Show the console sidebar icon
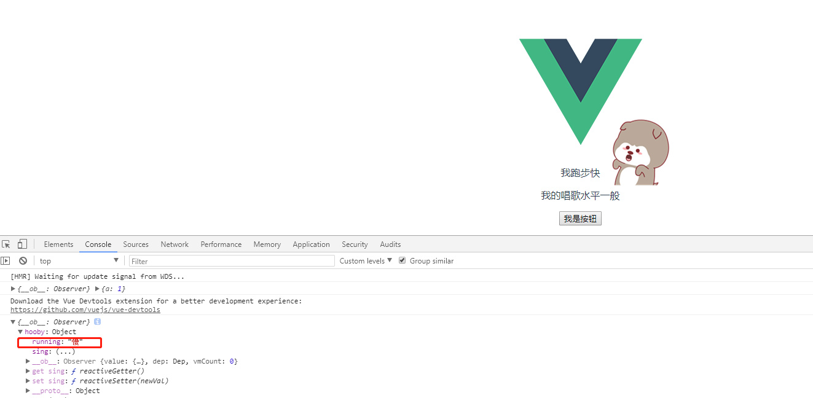Viewport: 813px width, 398px height. pos(6,260)
